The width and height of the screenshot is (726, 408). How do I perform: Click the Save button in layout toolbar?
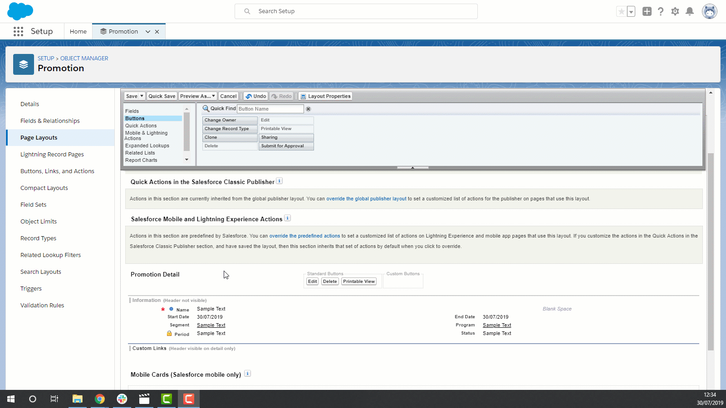(132, 96)
